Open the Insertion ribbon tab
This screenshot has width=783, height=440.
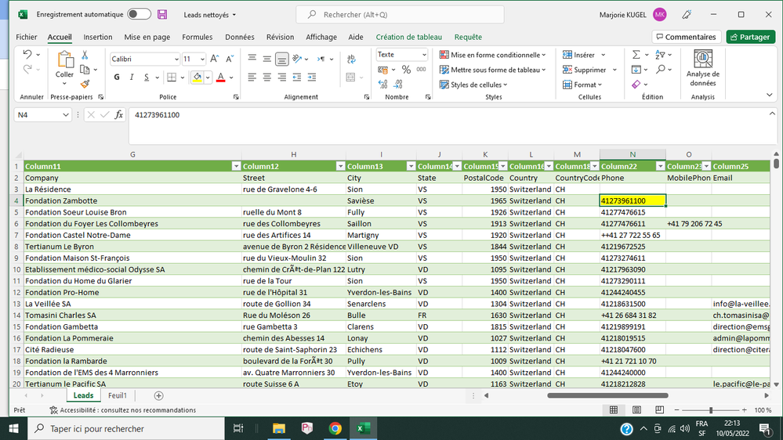[x=98, y=37]
